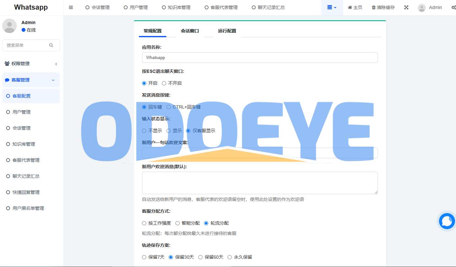Open 知识库管理 in sidebar
This screenshot has width=456, height=267.
point(31,144)
